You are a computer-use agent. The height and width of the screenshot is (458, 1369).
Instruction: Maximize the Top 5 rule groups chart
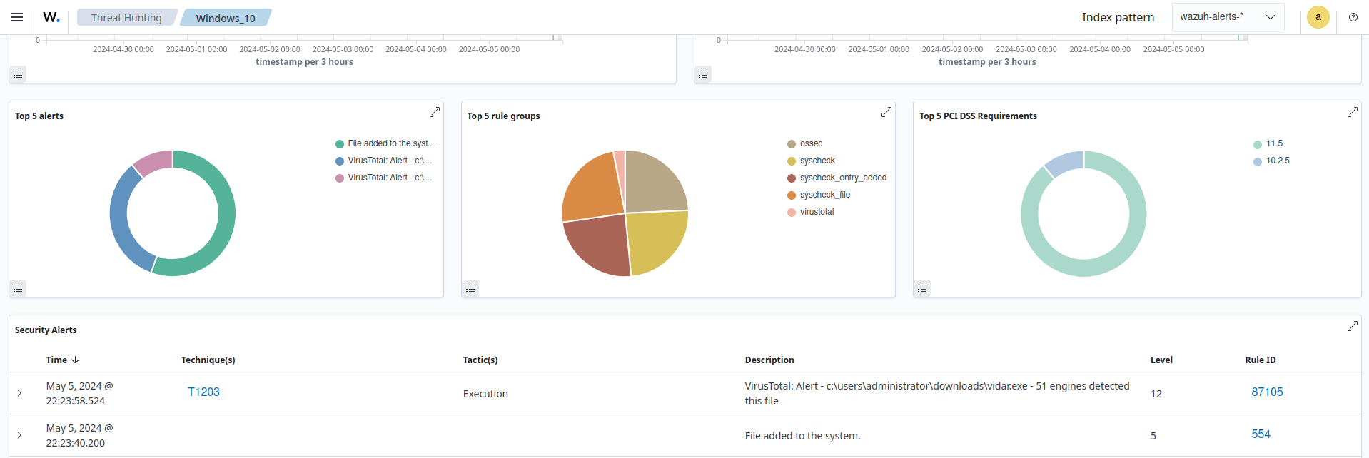(886, 113)
